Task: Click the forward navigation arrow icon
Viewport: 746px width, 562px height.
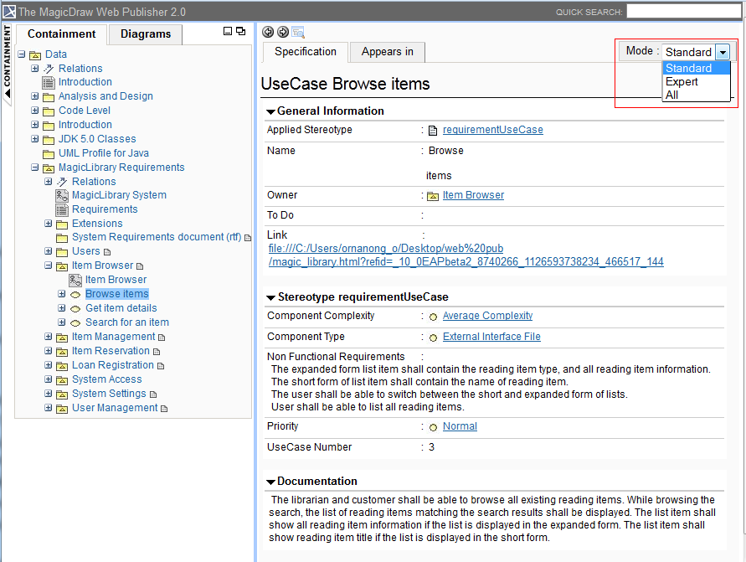Action: coord(283,32)
